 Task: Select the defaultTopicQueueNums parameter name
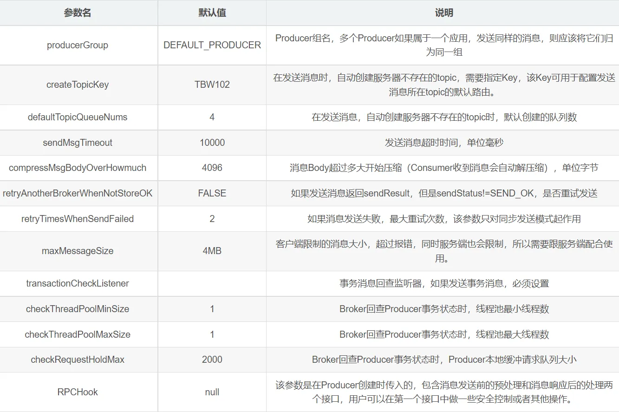tap(78, 117)
